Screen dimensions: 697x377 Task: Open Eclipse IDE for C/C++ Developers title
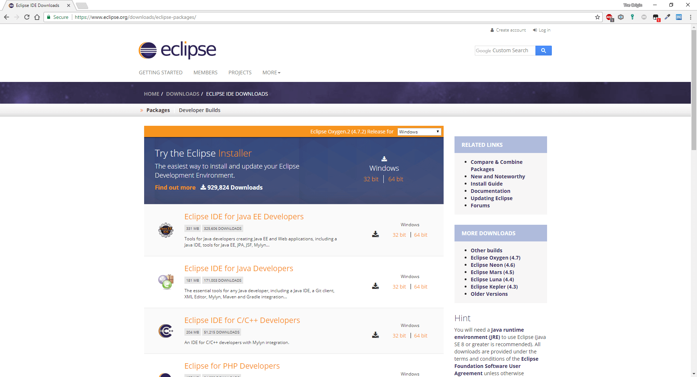point(242,320)
